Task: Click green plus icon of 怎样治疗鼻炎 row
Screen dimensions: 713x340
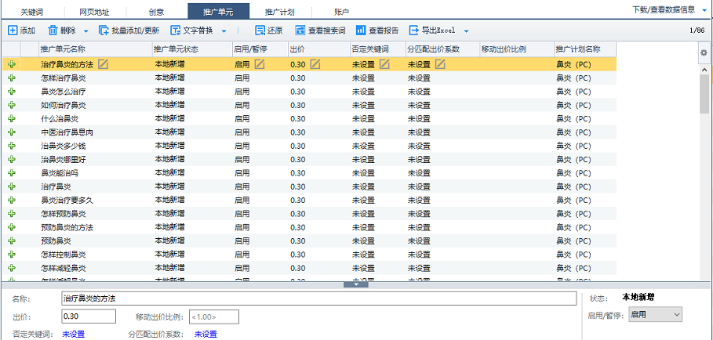Action: pos(12,78)
